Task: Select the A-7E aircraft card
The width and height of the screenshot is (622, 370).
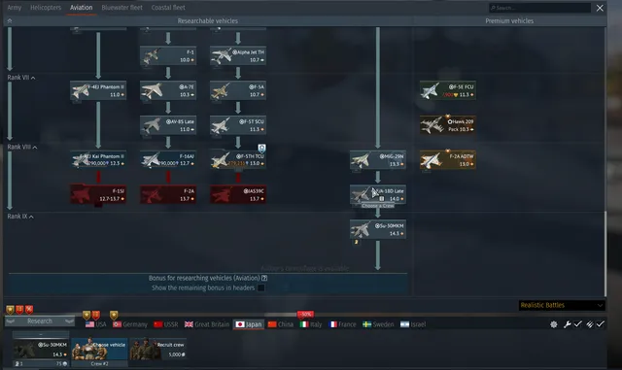Action: (x=168, y=90)
